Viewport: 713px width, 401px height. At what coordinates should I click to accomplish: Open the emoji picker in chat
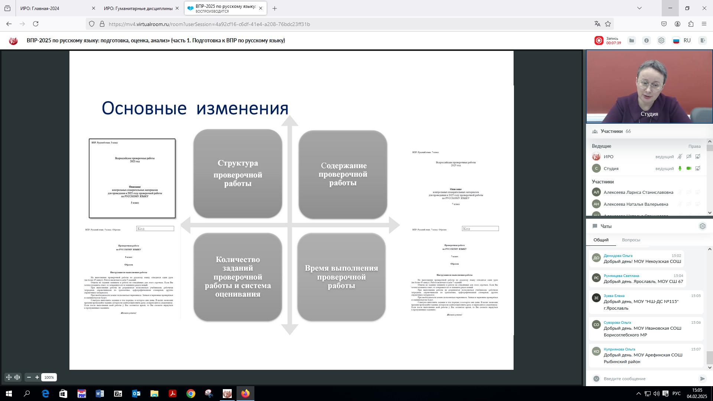click(596, 379)
